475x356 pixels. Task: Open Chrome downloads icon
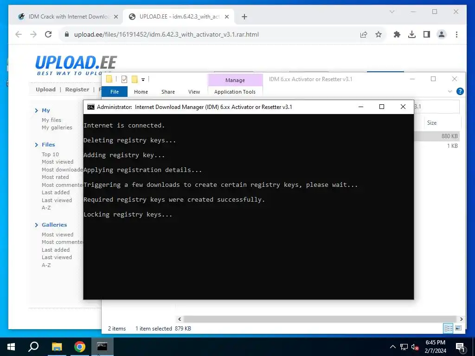pos(412,34)
